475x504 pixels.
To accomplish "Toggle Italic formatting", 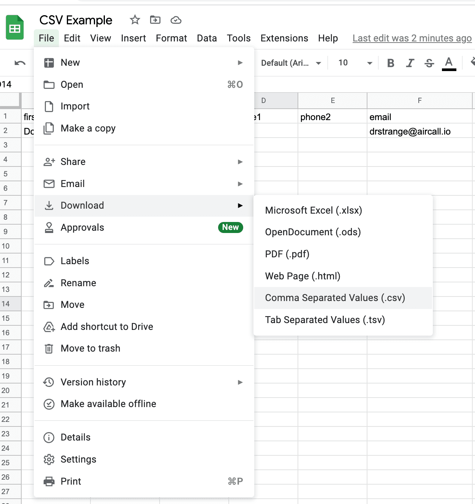I will pos(410,63).
